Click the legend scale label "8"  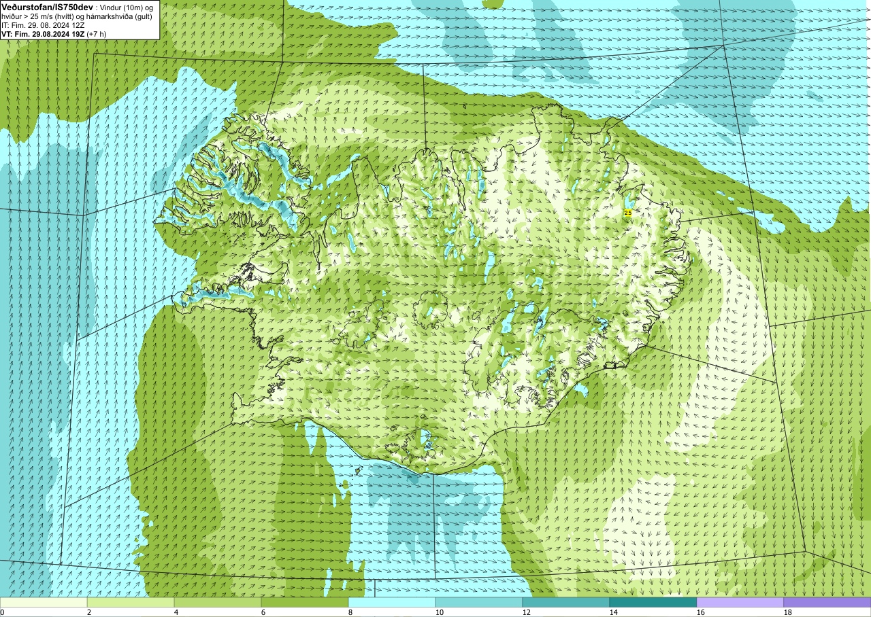point(350,612)
